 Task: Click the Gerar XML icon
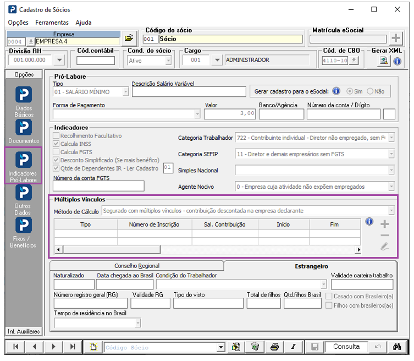pyautogui.click(x=383, y=61)
